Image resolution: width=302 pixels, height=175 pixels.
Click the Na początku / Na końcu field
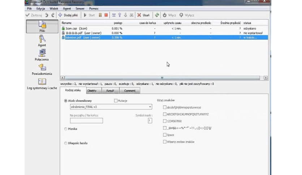(x=86, y=121)
